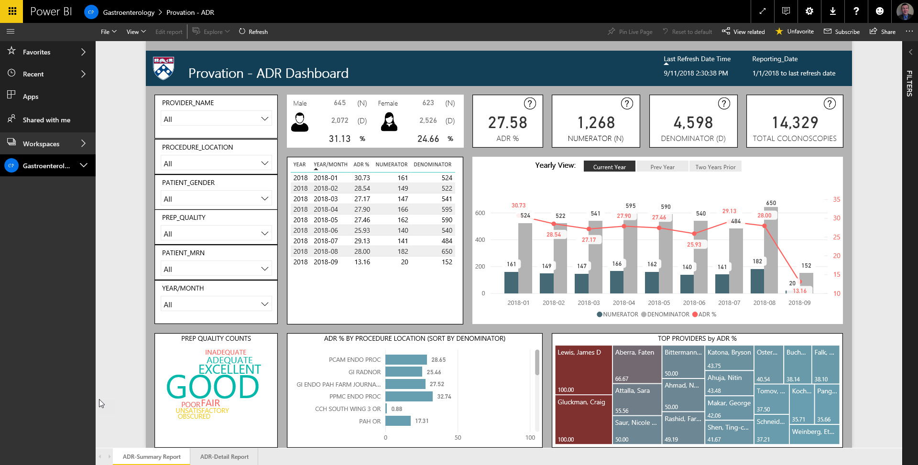Select the 2018-04 row in the table

point(372,209)
